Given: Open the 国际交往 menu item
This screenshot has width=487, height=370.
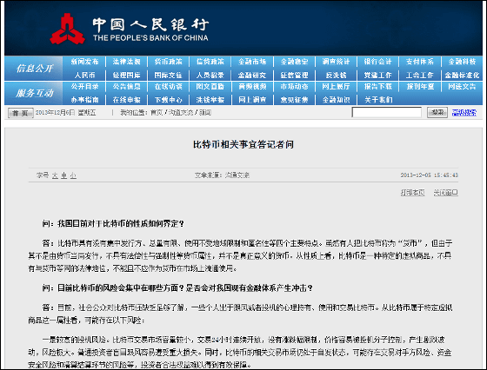Looking at the screenshot, I should (x=169, y=75).
